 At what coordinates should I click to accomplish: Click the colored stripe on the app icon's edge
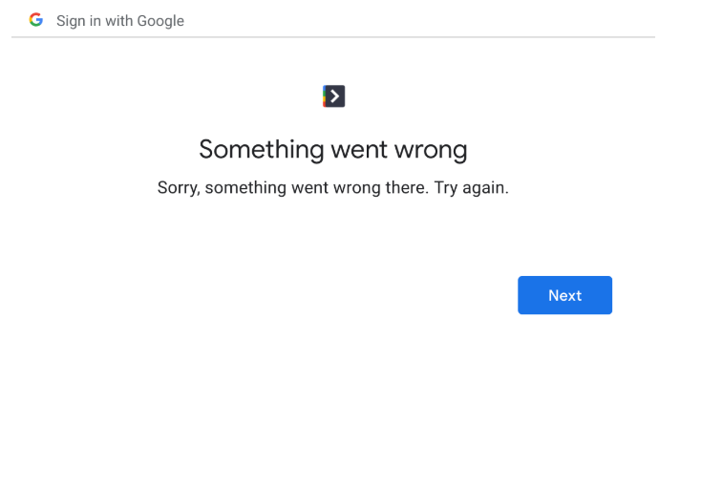(x=325, y=96)
